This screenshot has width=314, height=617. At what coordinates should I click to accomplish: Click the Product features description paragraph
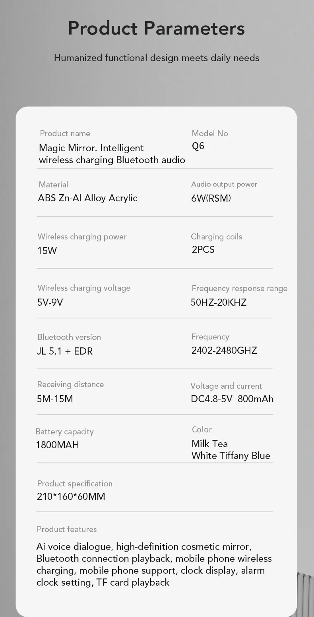(x=154, y=564)
